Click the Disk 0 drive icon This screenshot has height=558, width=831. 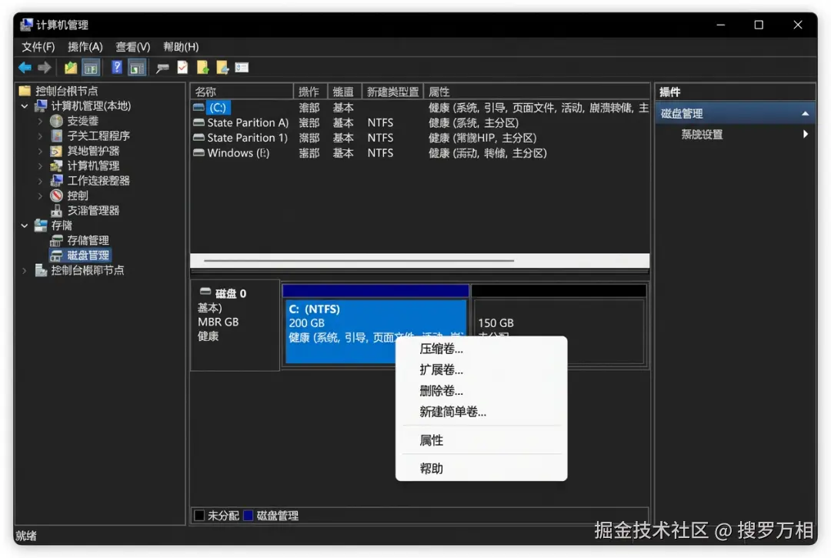(x=205, y=291)
